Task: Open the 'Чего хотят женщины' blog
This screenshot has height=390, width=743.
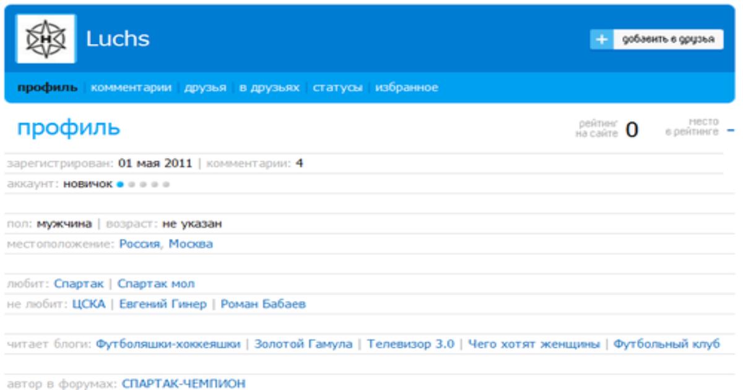Action: coord(534,344)
